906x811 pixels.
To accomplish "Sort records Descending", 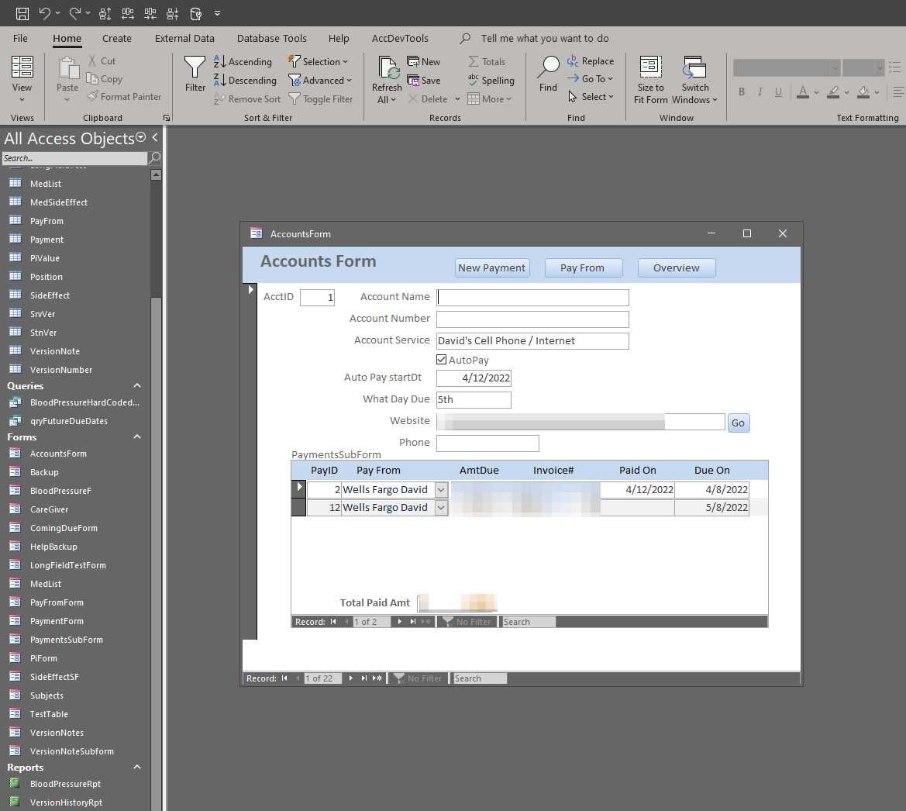I will [x=245, y=80].
